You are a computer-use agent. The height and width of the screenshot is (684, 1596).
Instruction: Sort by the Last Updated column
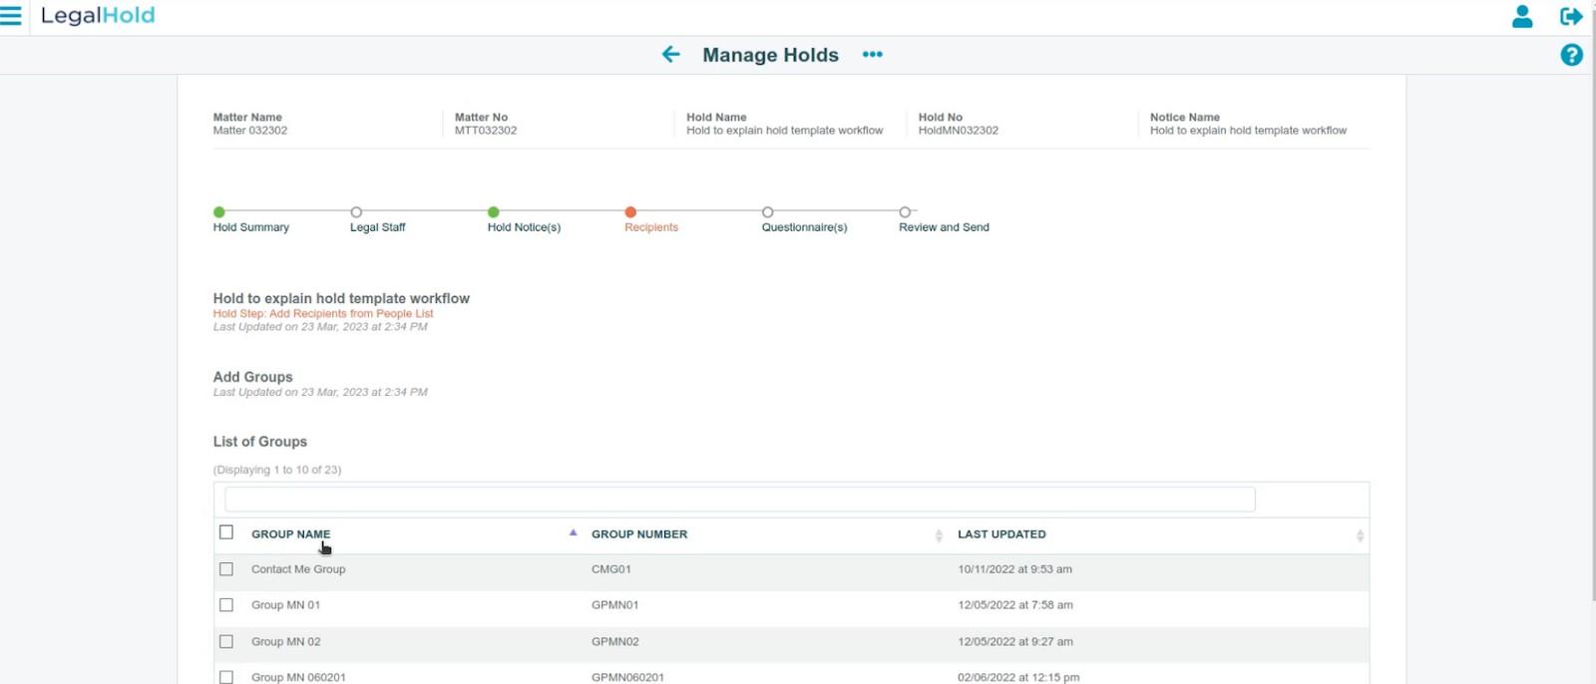[x=1001, y=534]
